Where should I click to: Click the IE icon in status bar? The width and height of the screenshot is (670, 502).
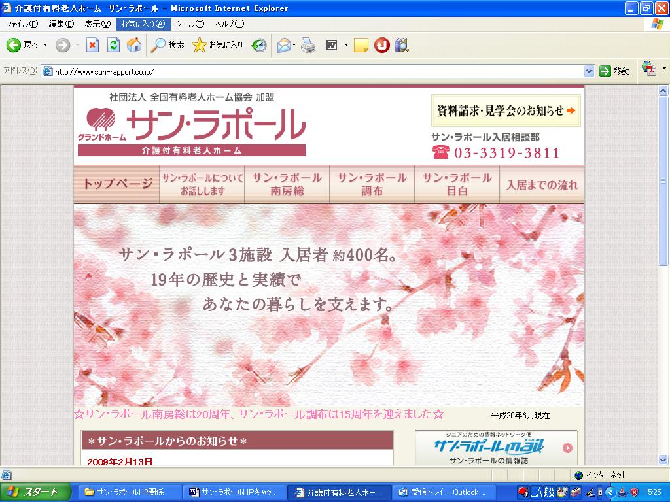point(7,475)
